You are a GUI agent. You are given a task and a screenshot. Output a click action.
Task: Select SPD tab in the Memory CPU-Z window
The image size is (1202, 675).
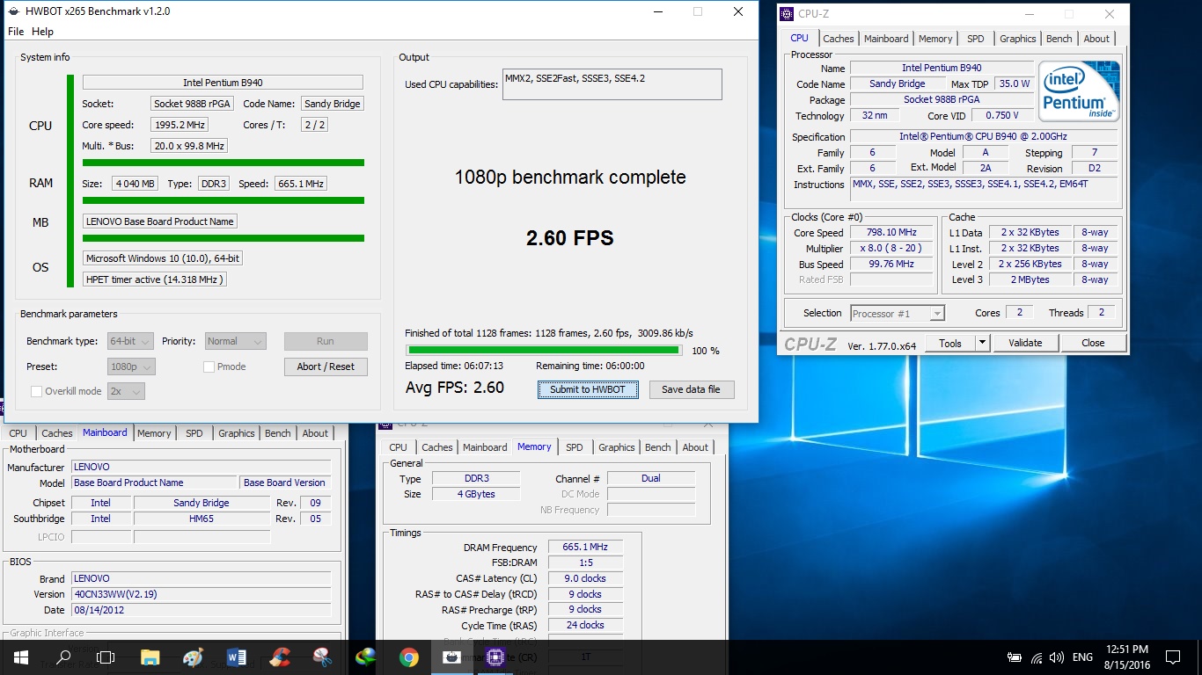coord(575,447)
